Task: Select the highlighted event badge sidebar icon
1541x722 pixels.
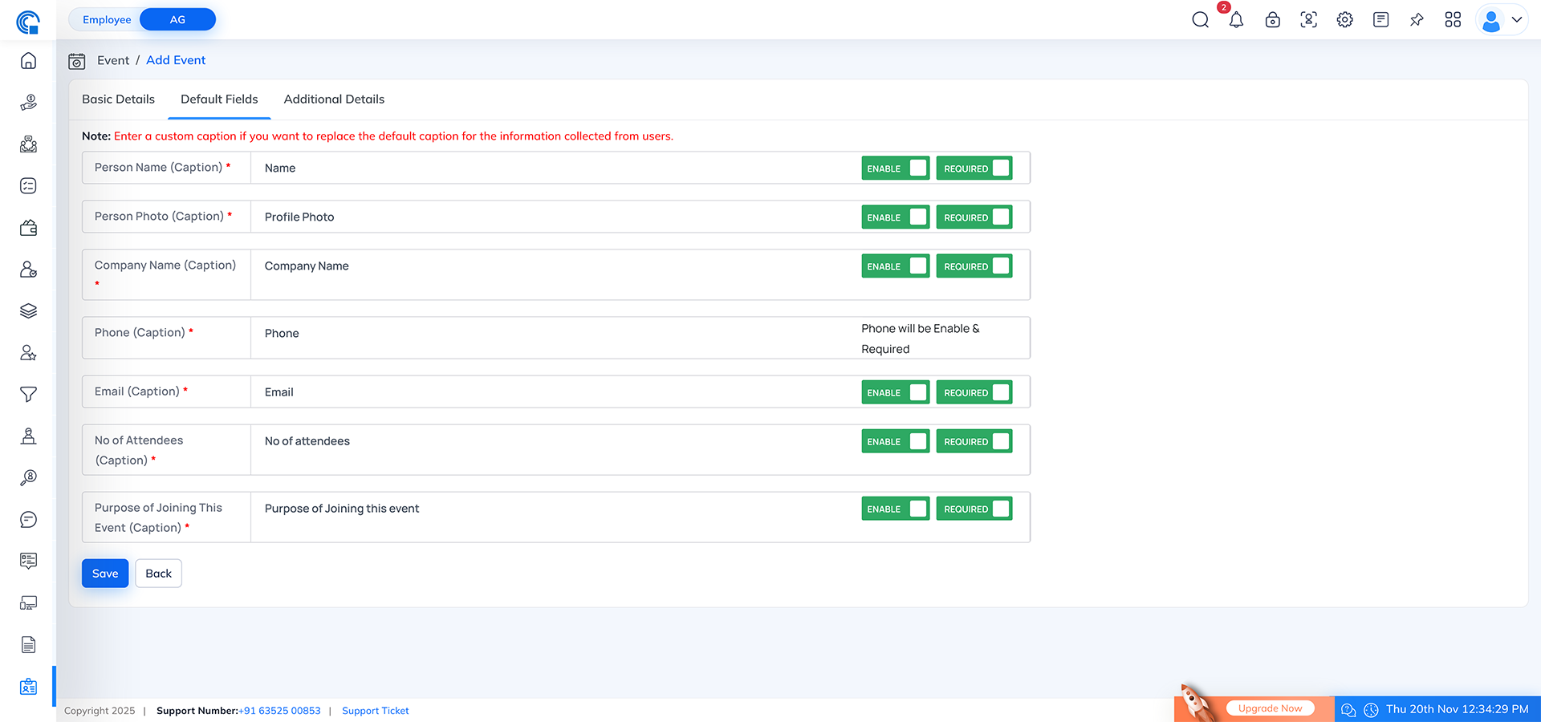Action: 28,686
